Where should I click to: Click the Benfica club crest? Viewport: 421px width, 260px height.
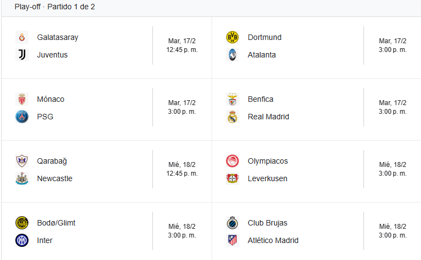pyautogui.click(x=232, y=99)
